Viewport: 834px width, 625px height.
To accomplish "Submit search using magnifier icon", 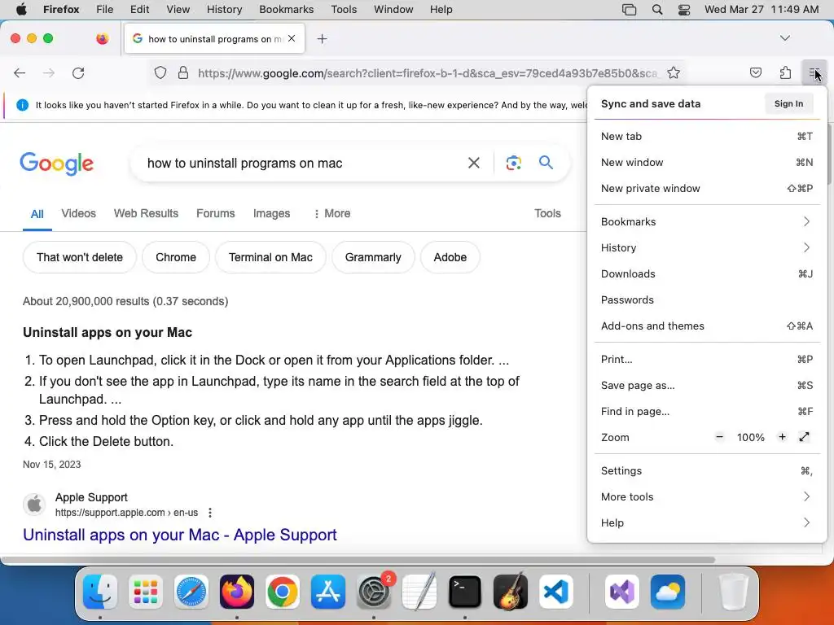I will tap(546, 162).
